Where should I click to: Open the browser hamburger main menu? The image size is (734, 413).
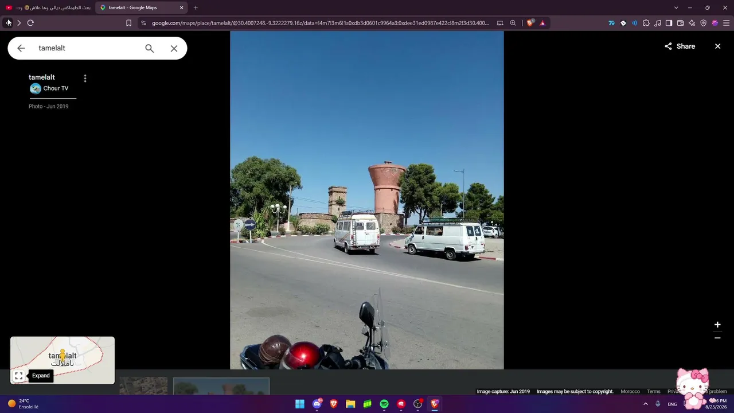(x=727, y=23)
